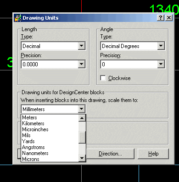Open the Length Precision dropdown

[81, 64]
